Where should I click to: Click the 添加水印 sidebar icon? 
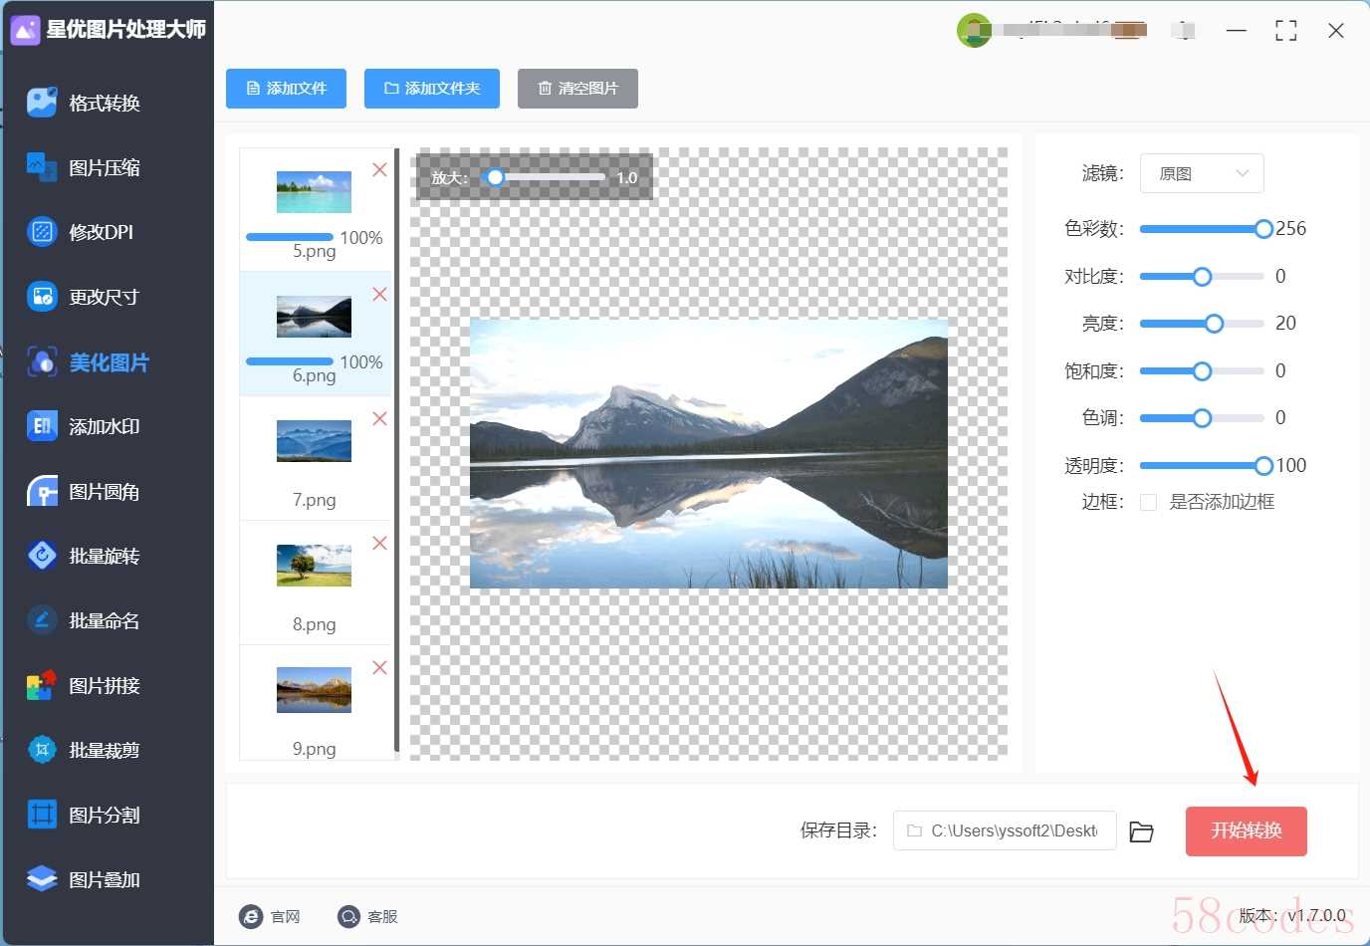click(x=42, y=426)
